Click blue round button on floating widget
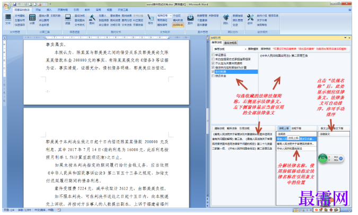The height and width of the screenshot is (215, 358). click(x=341, y=158)
